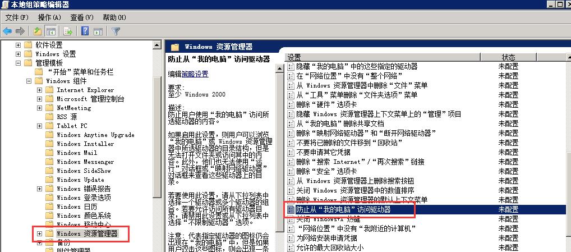Viewport: 571px width, 252px height.
Task: Go up one level using folder-arrow icon
Action: 37,31
